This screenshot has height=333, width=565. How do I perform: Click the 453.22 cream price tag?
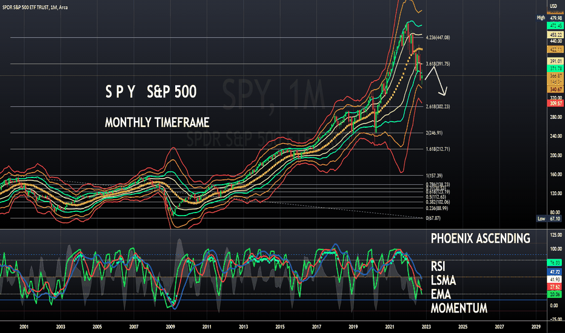[x=555, y=35]
